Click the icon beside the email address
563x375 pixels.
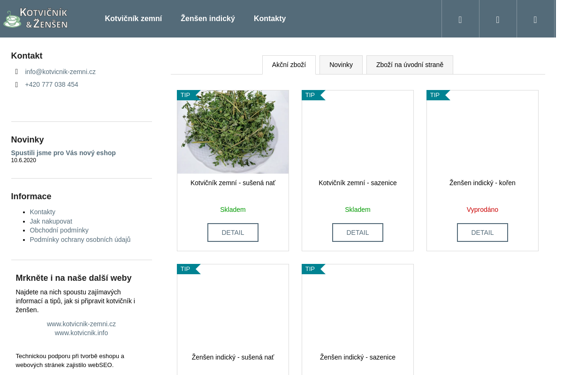point(17,72)
